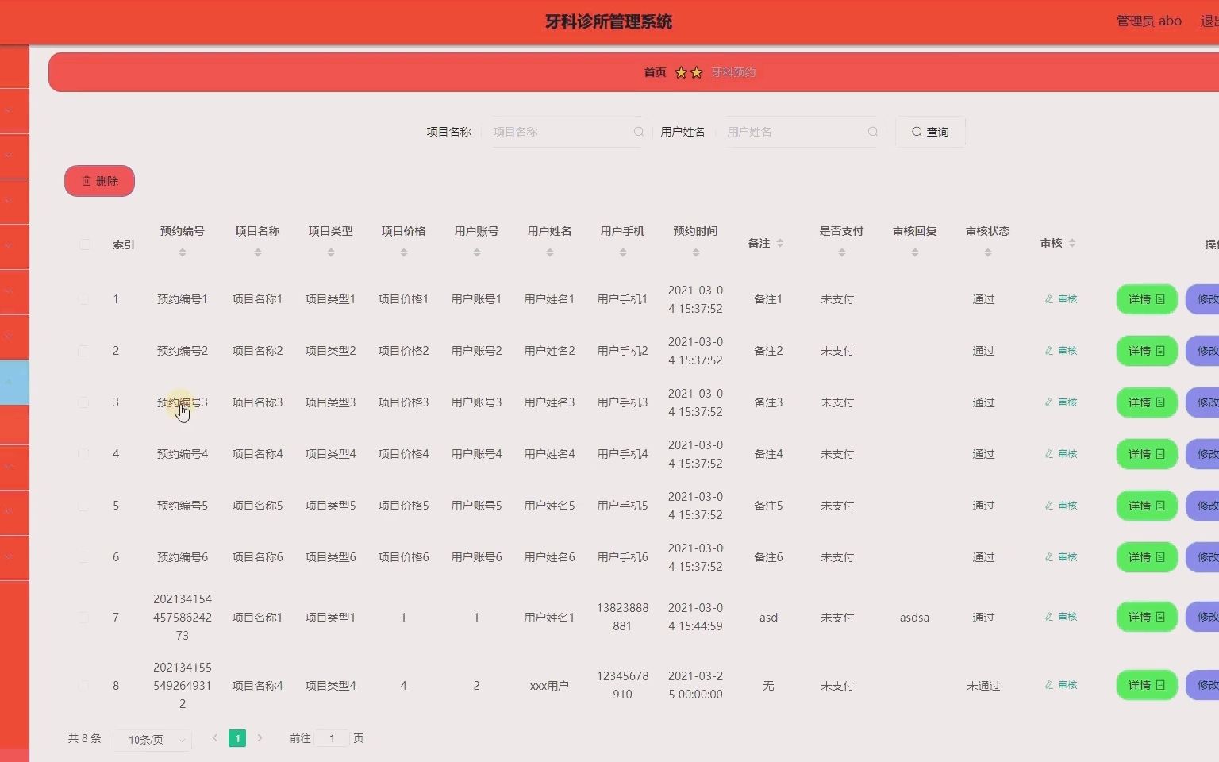Sort table by 项目名称 column
1219x762 pixels.
coord(257,252)
